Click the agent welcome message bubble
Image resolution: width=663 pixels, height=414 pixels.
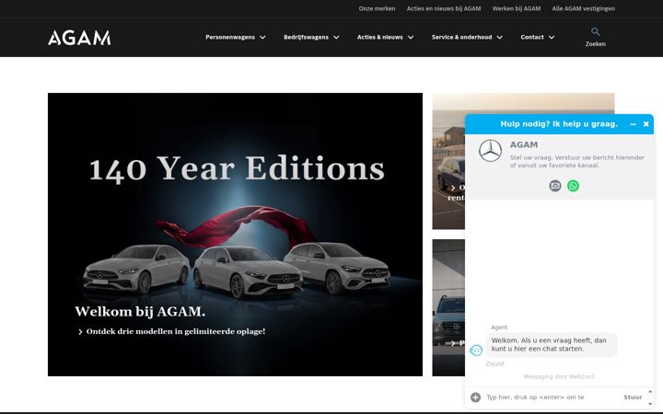552,345
